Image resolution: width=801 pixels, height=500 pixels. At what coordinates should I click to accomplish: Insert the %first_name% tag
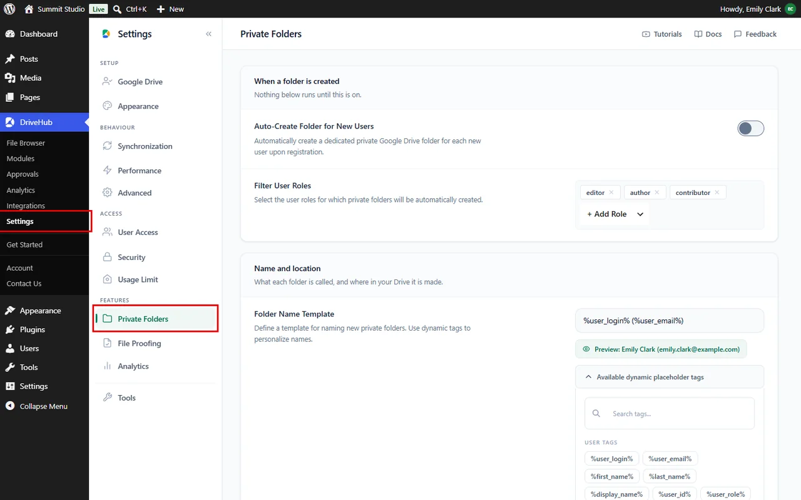click(x=612, y=476)
